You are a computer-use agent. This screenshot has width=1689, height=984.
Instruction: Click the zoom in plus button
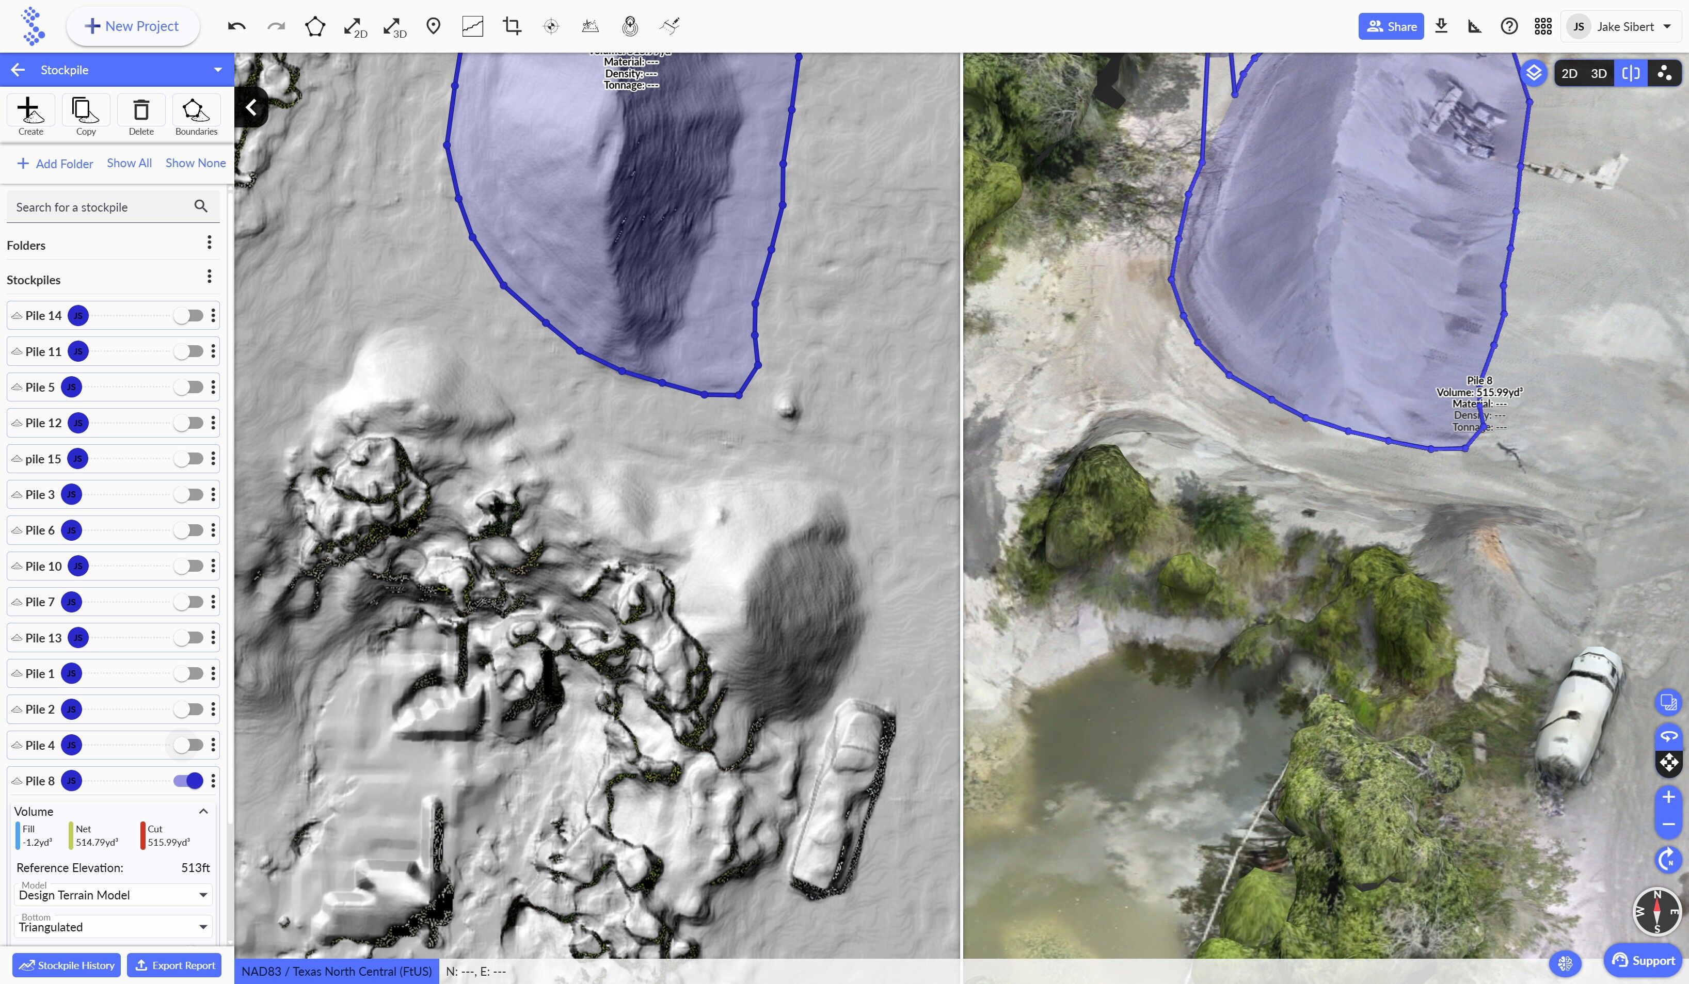[x=1668, y=797]
